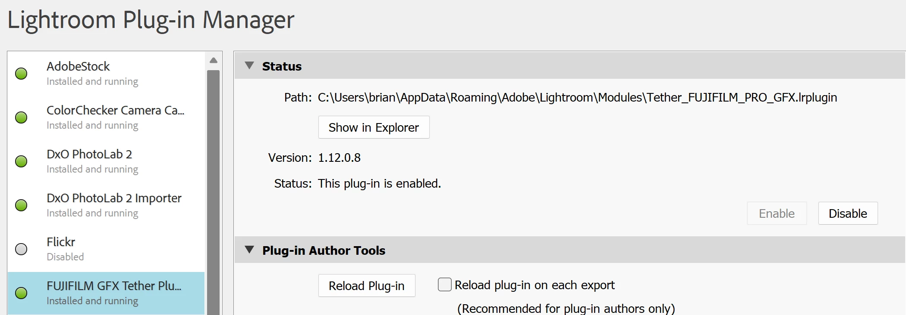Collapse the Status section triangle
This screenshot has width=906, height=315.
[249, 65]
